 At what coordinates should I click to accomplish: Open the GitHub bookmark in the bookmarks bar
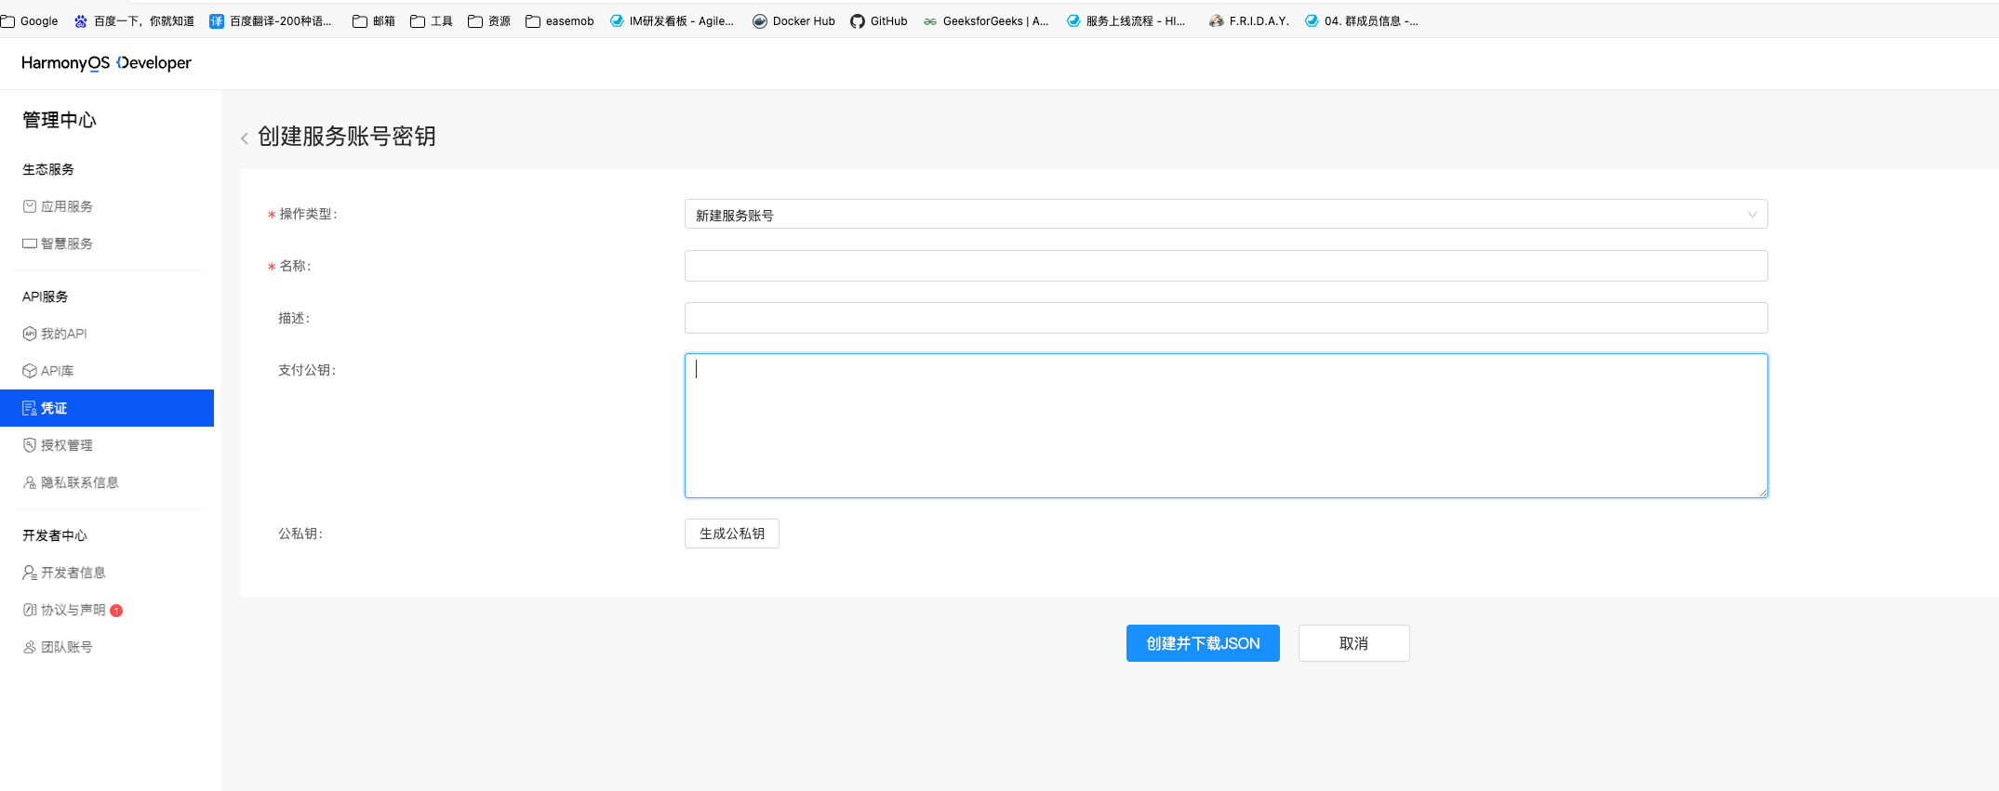click(x=878, y=21)
